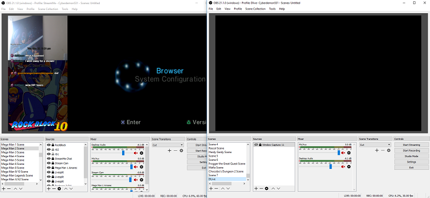Open Cut transition dropdown in DLive window
430x198 pixels.
point(375,145)
